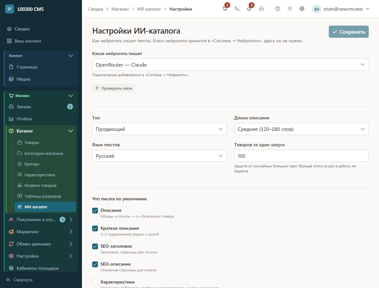
Task: Open the language globe icon
Action: point(302,9)
